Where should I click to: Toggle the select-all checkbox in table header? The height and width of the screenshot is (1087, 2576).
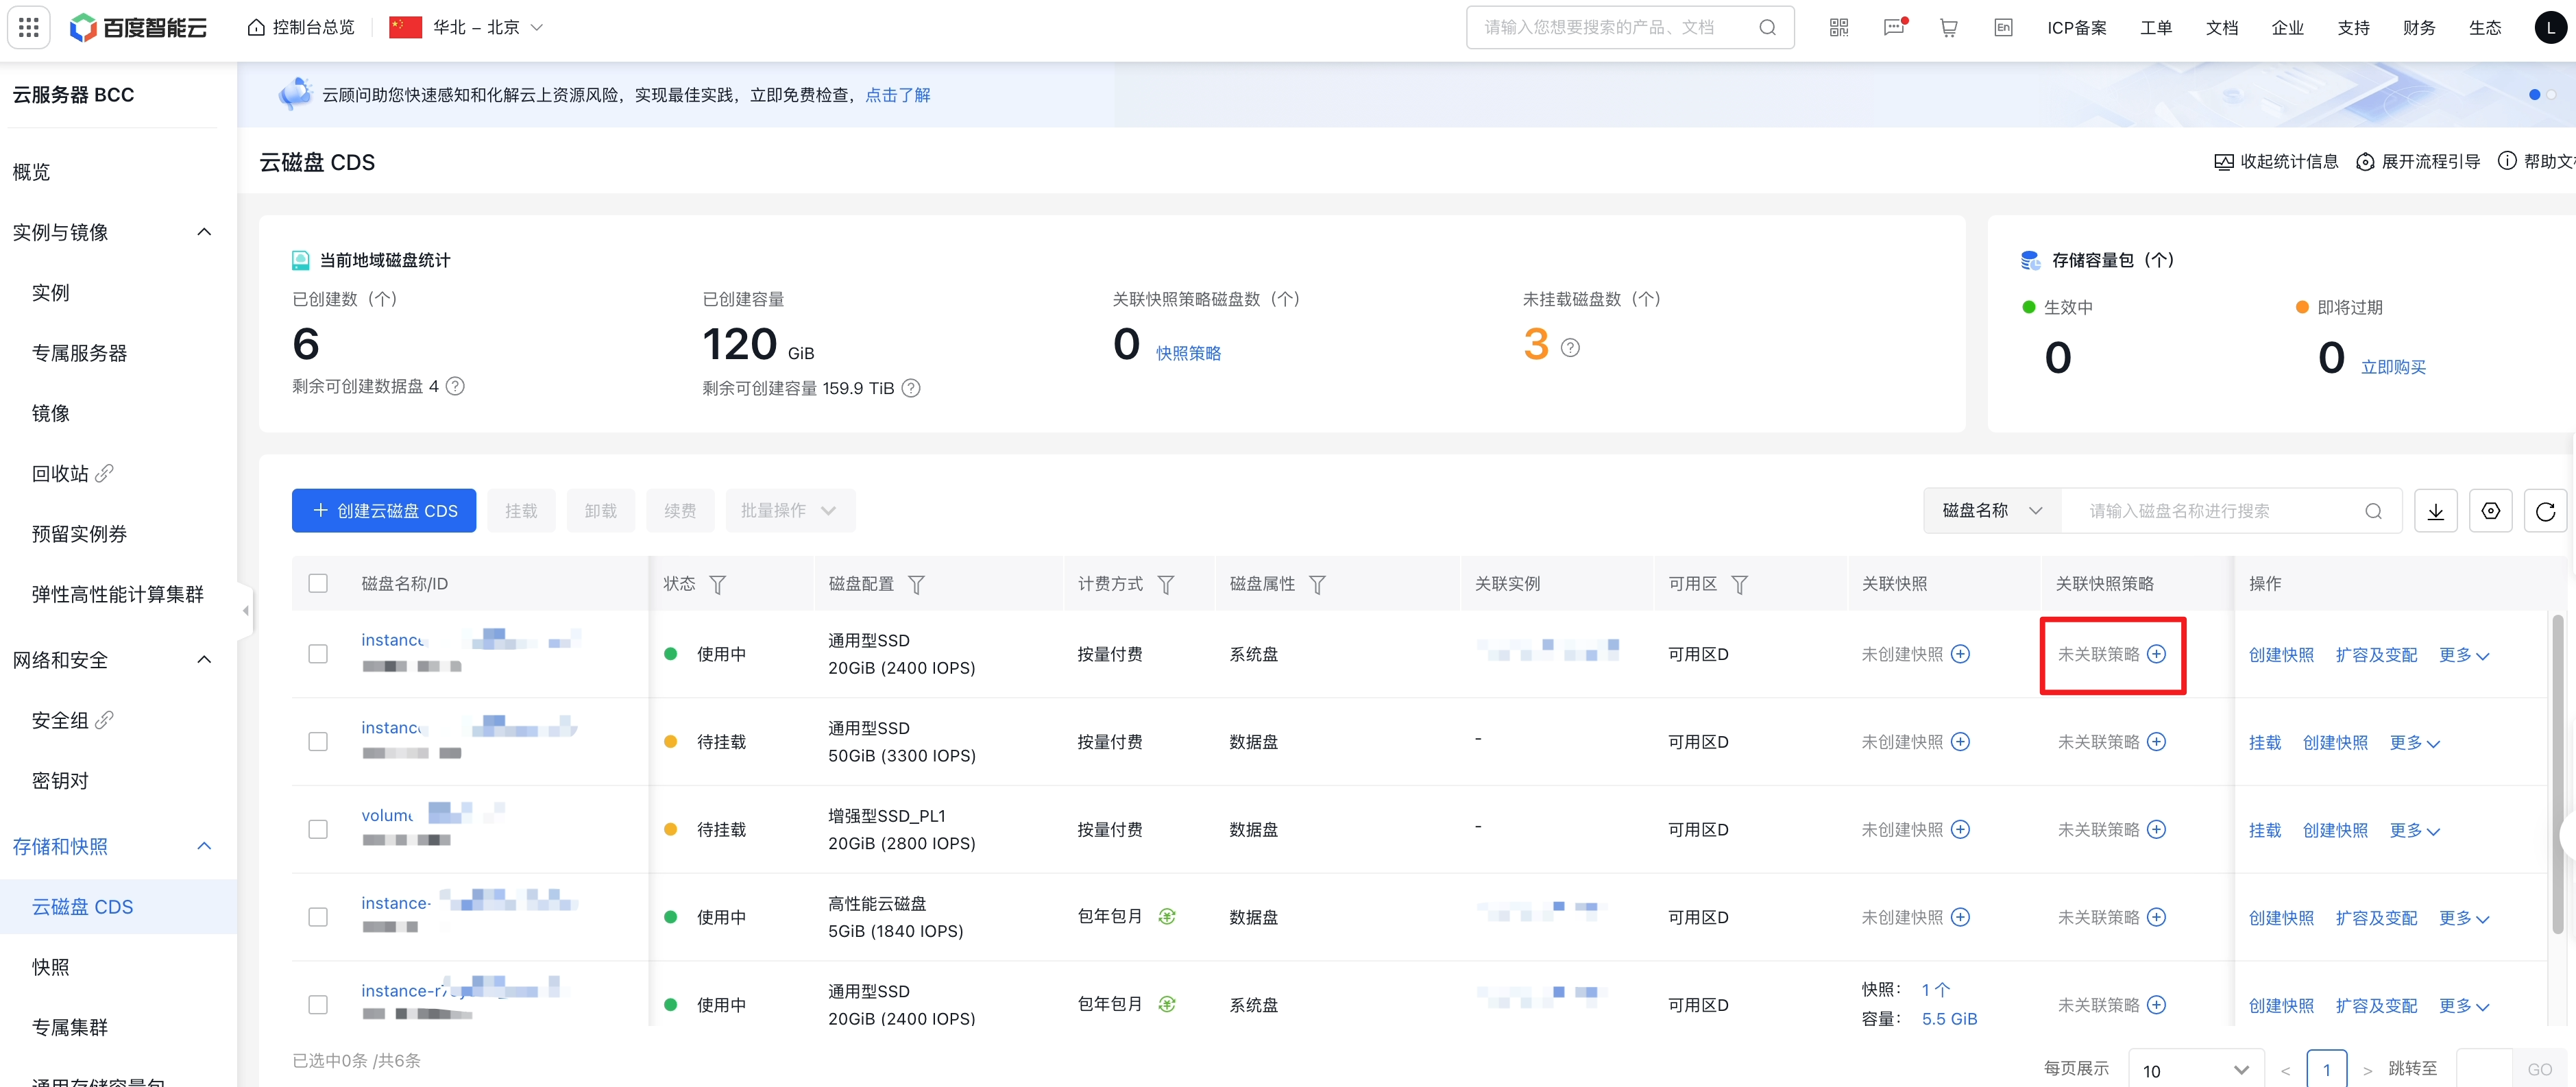click(x=318, y=583)
